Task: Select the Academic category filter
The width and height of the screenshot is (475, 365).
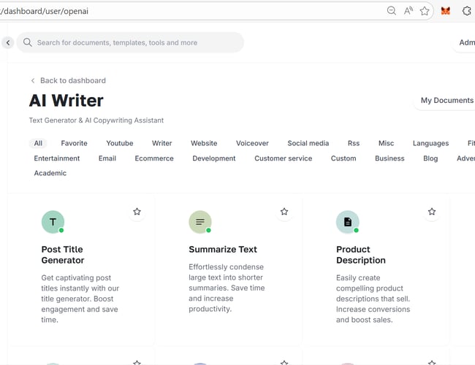Action: [50, 173]
